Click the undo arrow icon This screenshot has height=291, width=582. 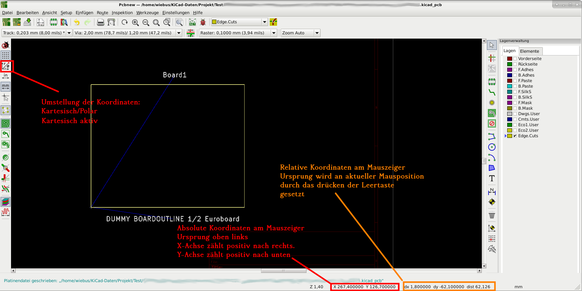tap(77, 22)
